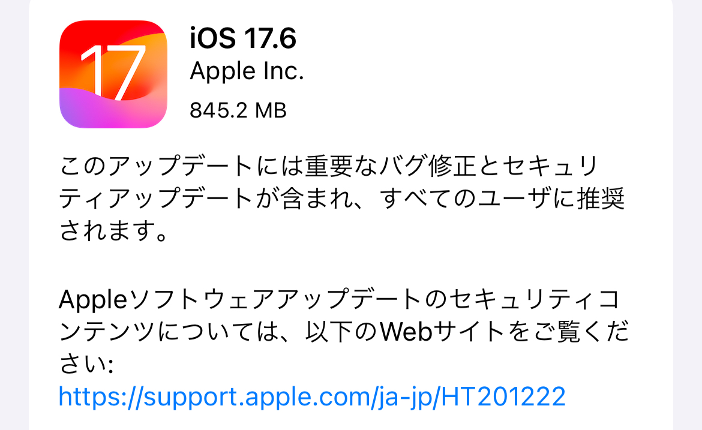This screenshot has width=702, height=430.
Task: Click the 845.2 MB download size
Action: 238,110
